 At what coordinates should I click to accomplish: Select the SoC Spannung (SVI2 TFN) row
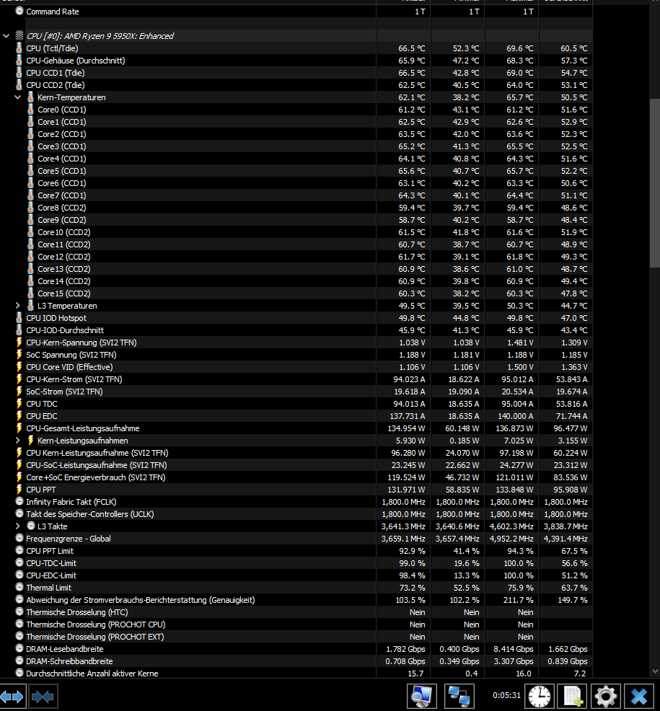click(x=296, y=355)
